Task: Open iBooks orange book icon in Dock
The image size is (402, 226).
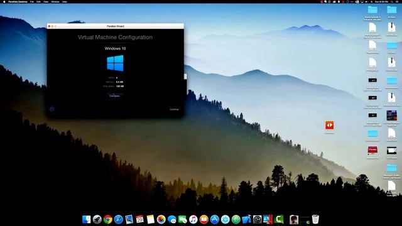Action: click(x=204, y=220)
